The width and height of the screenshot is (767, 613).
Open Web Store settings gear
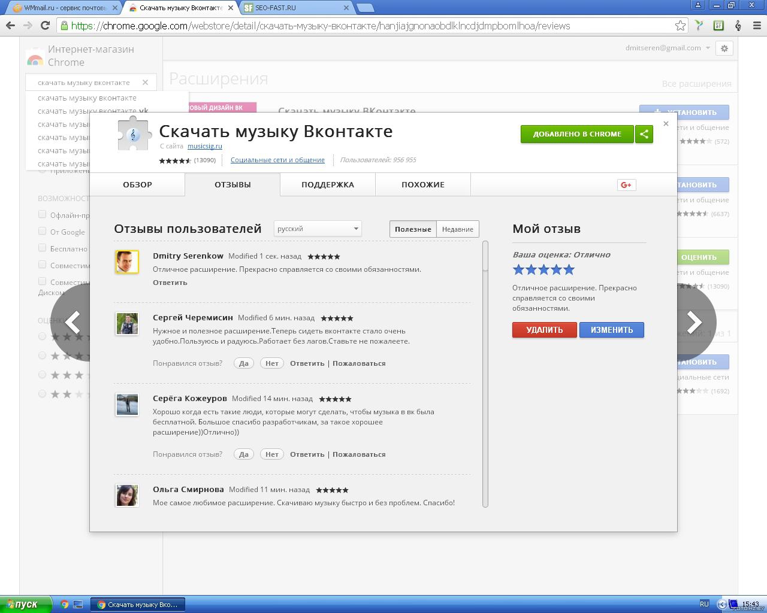(x=724, y=48)
